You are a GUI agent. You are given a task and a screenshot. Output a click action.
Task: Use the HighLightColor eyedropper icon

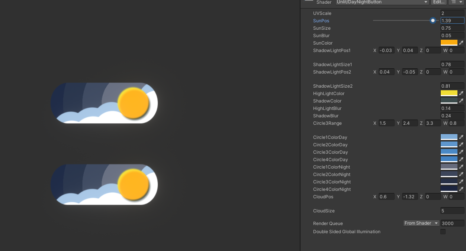tap(461, 93)
